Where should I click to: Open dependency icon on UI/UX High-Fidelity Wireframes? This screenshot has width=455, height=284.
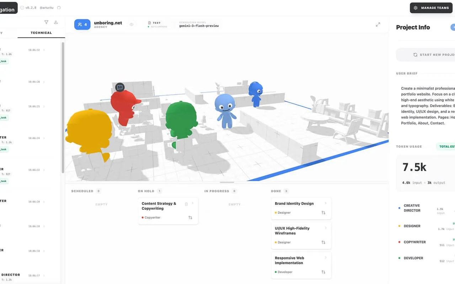323,242
